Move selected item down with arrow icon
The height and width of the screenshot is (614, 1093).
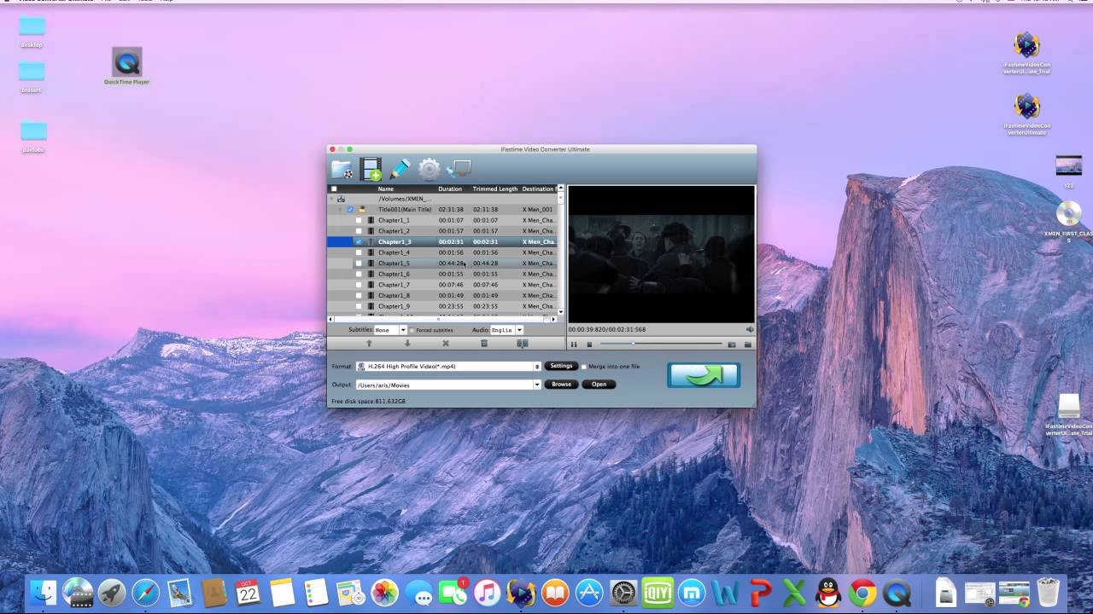point(407,344)
